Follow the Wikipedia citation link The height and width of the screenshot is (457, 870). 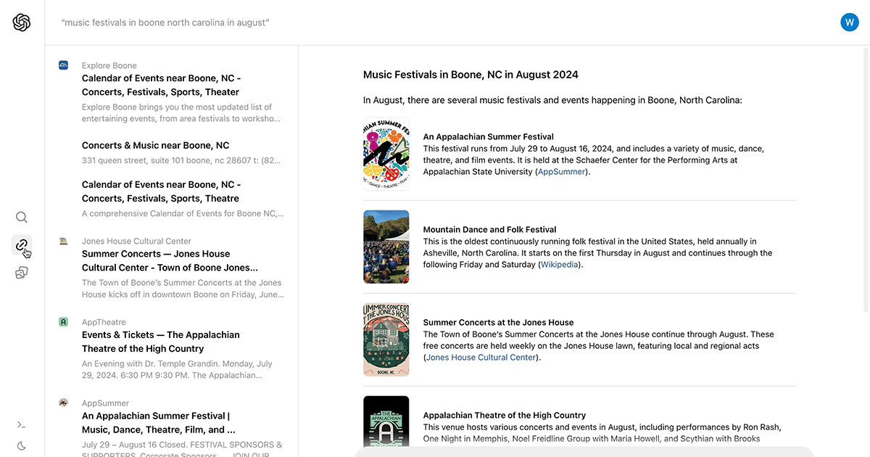560,265
